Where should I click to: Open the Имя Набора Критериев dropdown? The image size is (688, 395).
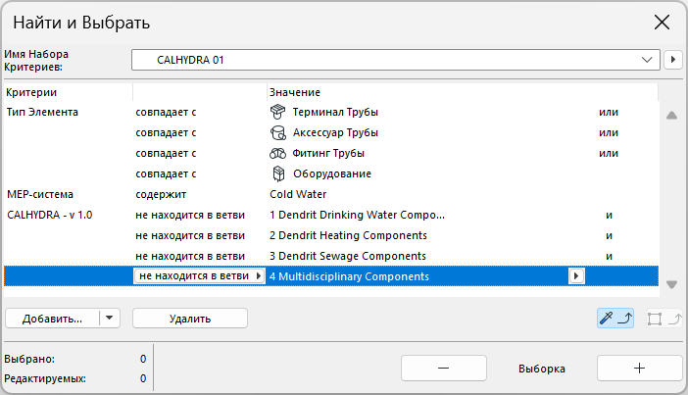pyautogui.click(x=397, y=60)
